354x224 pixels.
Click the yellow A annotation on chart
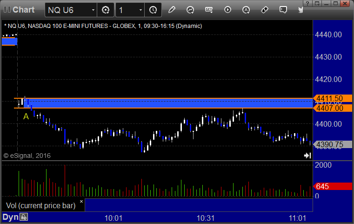pyautogui.click(x=26, y=116)
